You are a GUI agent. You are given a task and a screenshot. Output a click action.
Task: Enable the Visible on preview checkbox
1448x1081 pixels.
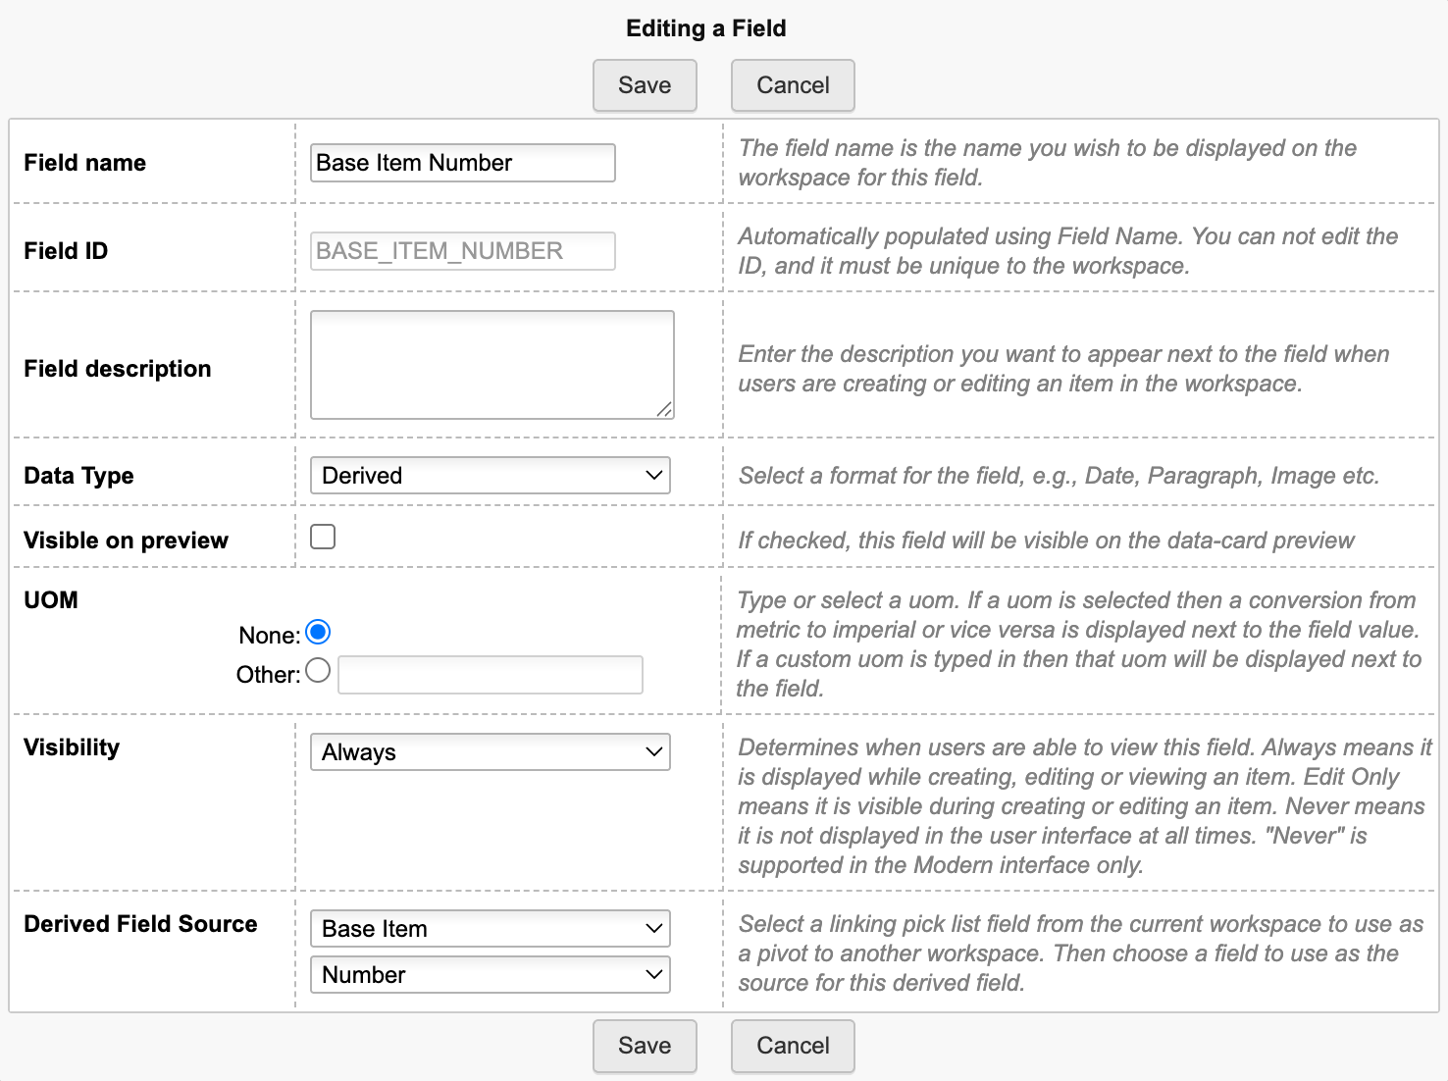coord(323,537)
